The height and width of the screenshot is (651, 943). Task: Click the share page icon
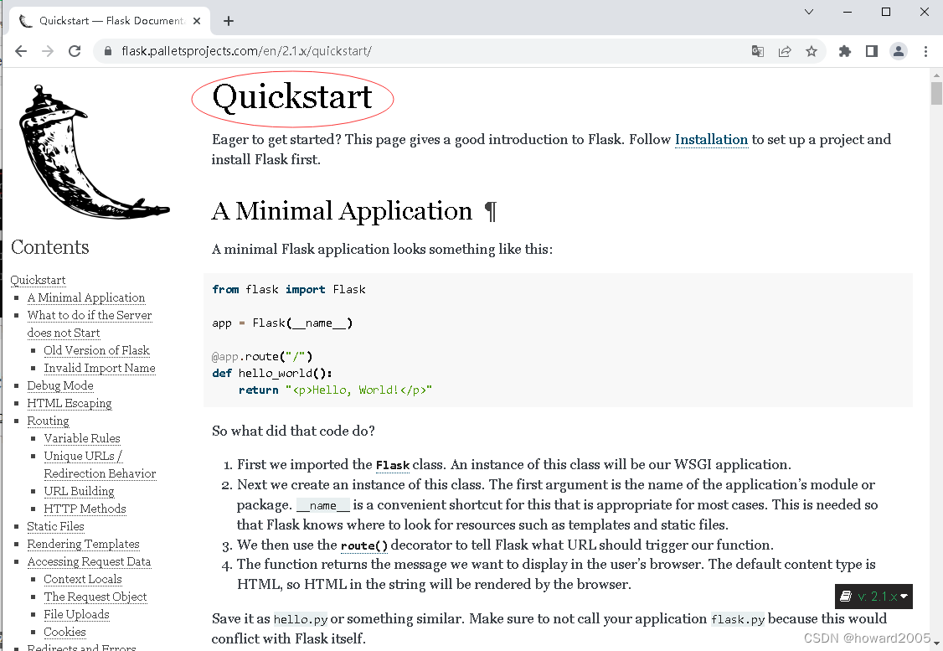784,51
